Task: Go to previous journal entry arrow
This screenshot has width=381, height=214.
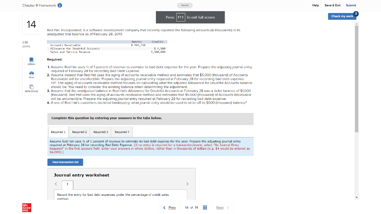Action: 56,184
